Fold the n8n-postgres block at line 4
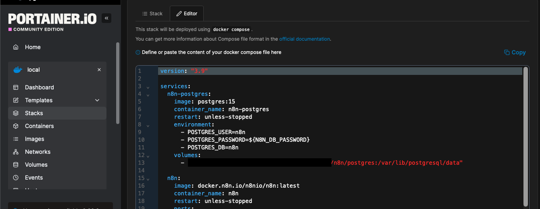The image size is (540, 209). click(148, 95)
